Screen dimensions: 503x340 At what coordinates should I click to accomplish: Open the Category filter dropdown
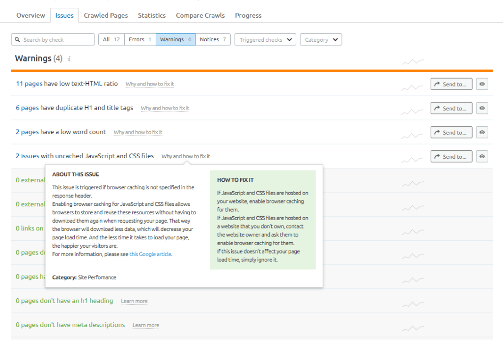tap(321, 40)
